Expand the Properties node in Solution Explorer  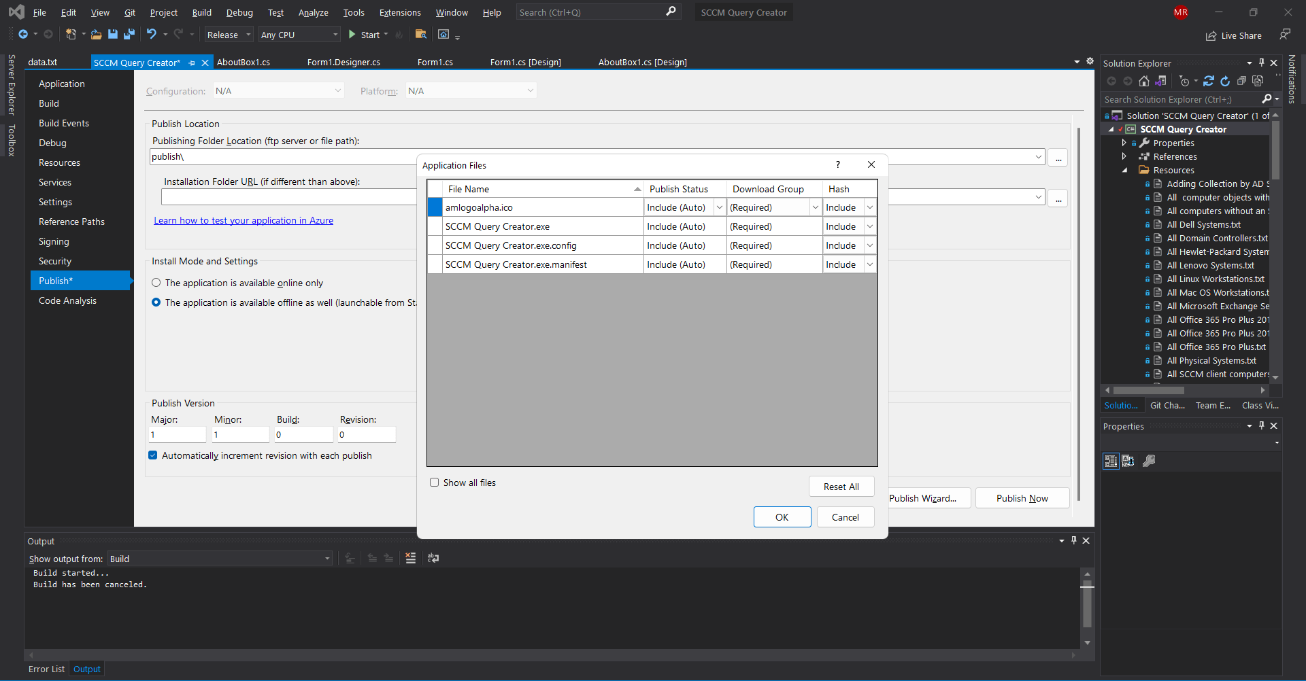[1124, 143]
